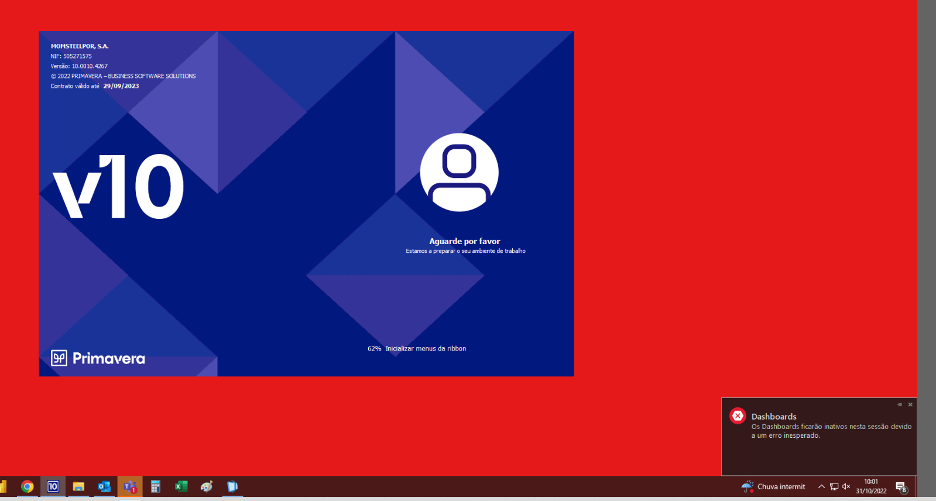
Task: Launch Outlook from the taskbar
Action: pyautogui.click(x=104, y=486)
